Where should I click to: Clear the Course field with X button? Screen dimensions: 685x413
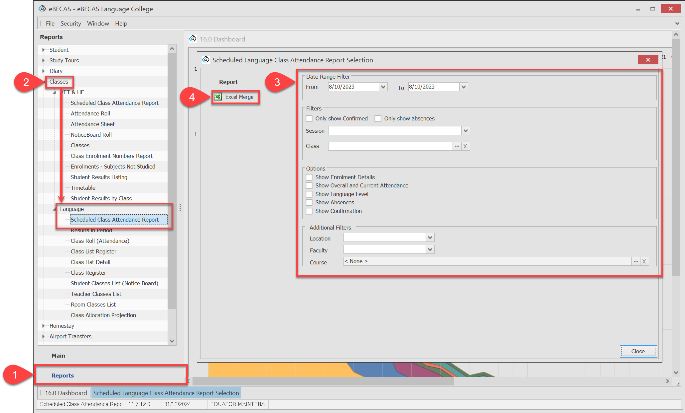point(644,261)
